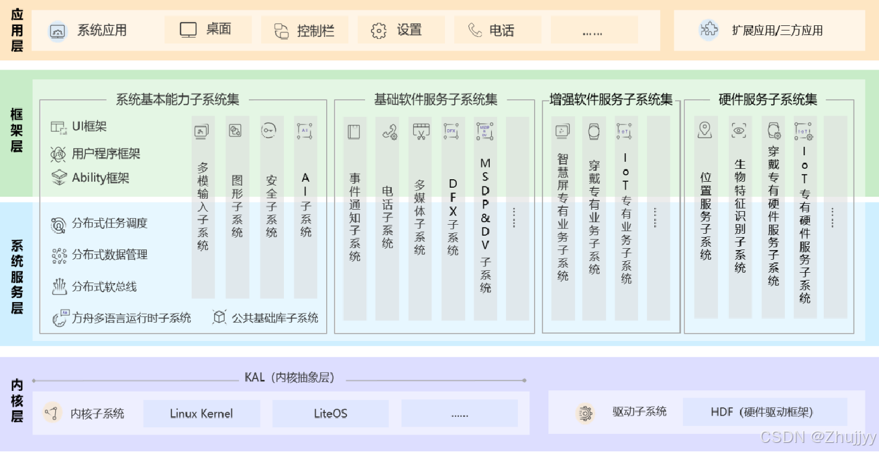
Task: Select the 公共基础库子系统 cube icon
Action: (219, 318)
